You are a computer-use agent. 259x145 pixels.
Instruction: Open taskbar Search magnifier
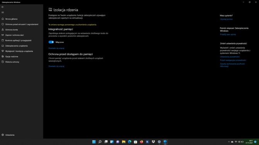pos(100,142)
